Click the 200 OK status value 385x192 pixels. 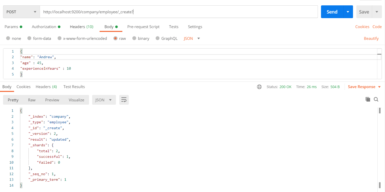click(x=285, y=87)
